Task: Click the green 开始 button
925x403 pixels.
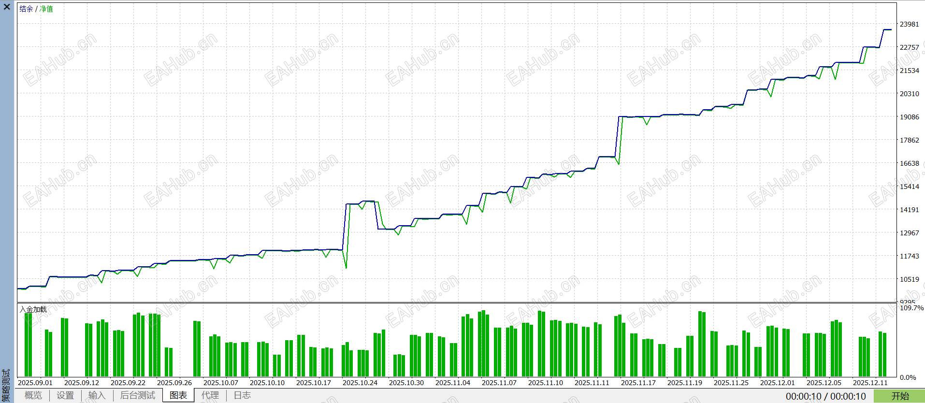Action: pyautogui.click(x=900, y=396)
